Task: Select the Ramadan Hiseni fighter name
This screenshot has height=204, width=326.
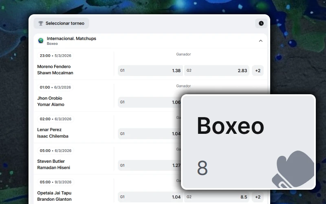Action: 54,168
